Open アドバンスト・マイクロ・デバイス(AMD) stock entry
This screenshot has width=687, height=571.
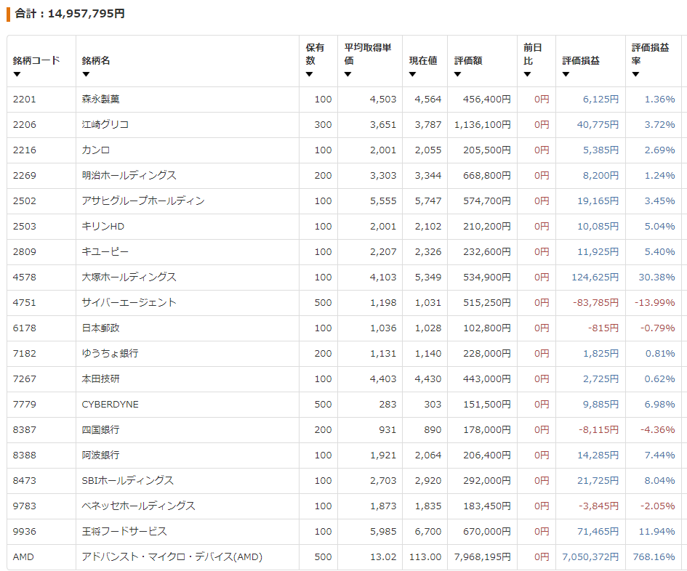pos(172,557)
